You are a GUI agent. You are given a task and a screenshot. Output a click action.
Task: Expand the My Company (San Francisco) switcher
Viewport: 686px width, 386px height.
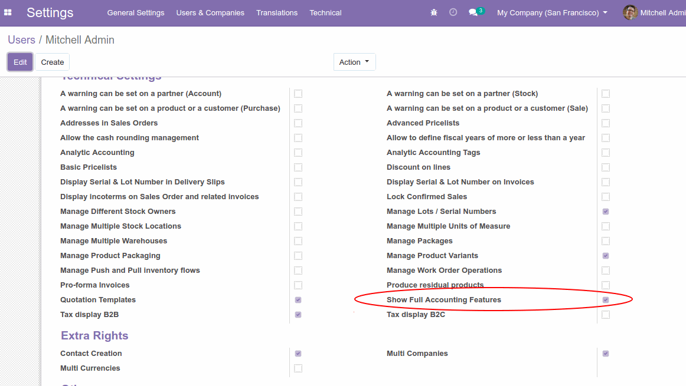[552, 12]
